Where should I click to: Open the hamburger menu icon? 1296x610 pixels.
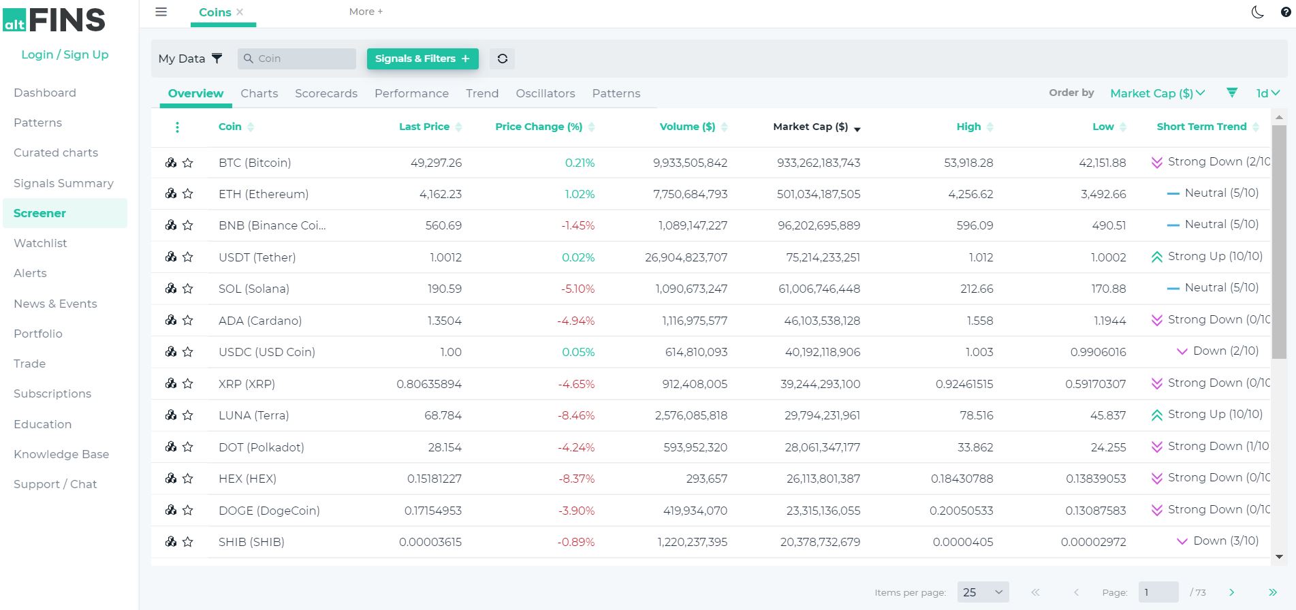click(x=161, y=12)
